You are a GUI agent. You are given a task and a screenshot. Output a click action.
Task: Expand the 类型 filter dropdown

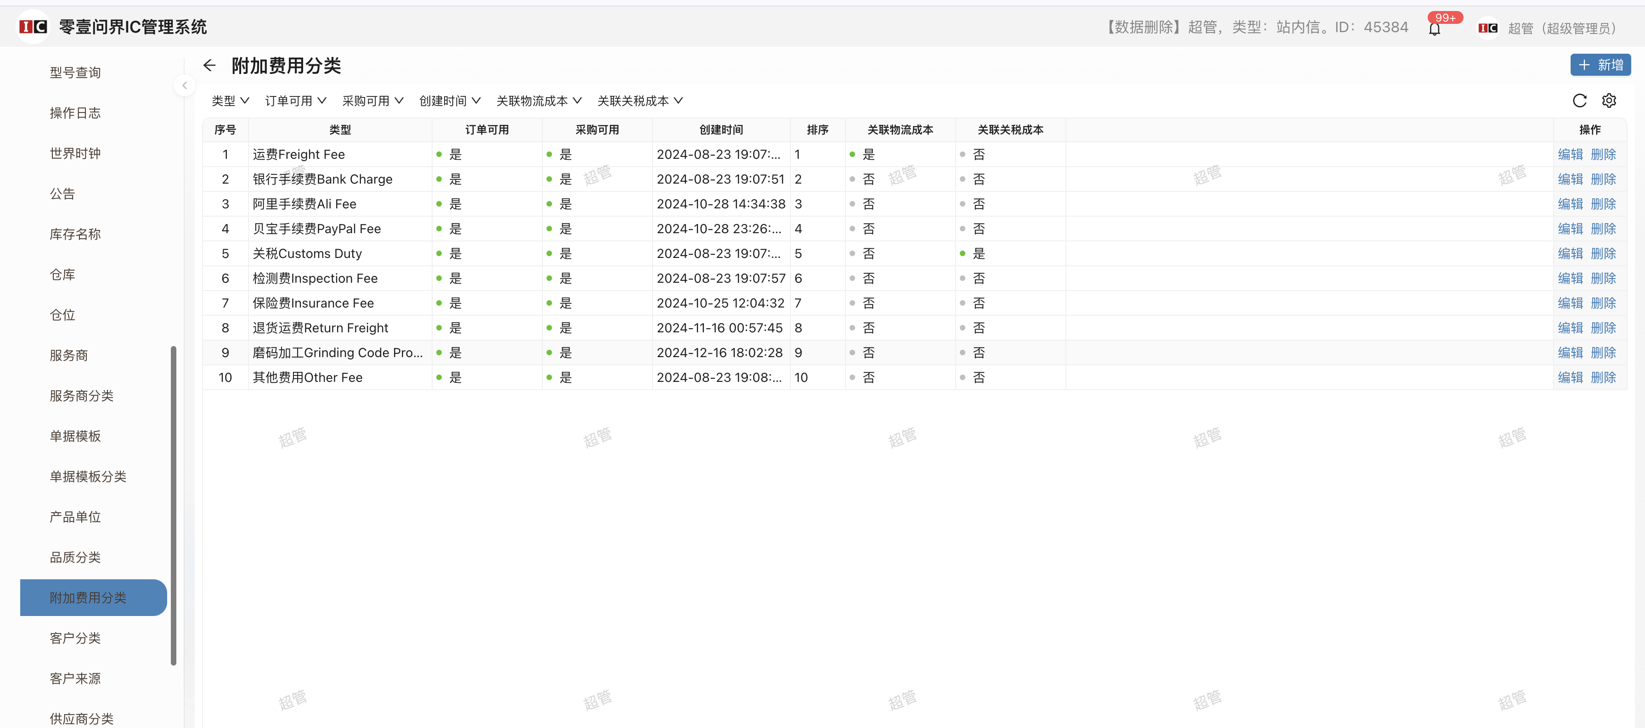[x=230, y=101]
